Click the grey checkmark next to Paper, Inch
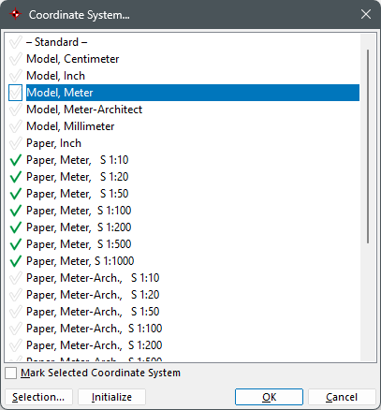Image resolution: width=381 pixels, height=410 pixels. [x=15, y=143]
